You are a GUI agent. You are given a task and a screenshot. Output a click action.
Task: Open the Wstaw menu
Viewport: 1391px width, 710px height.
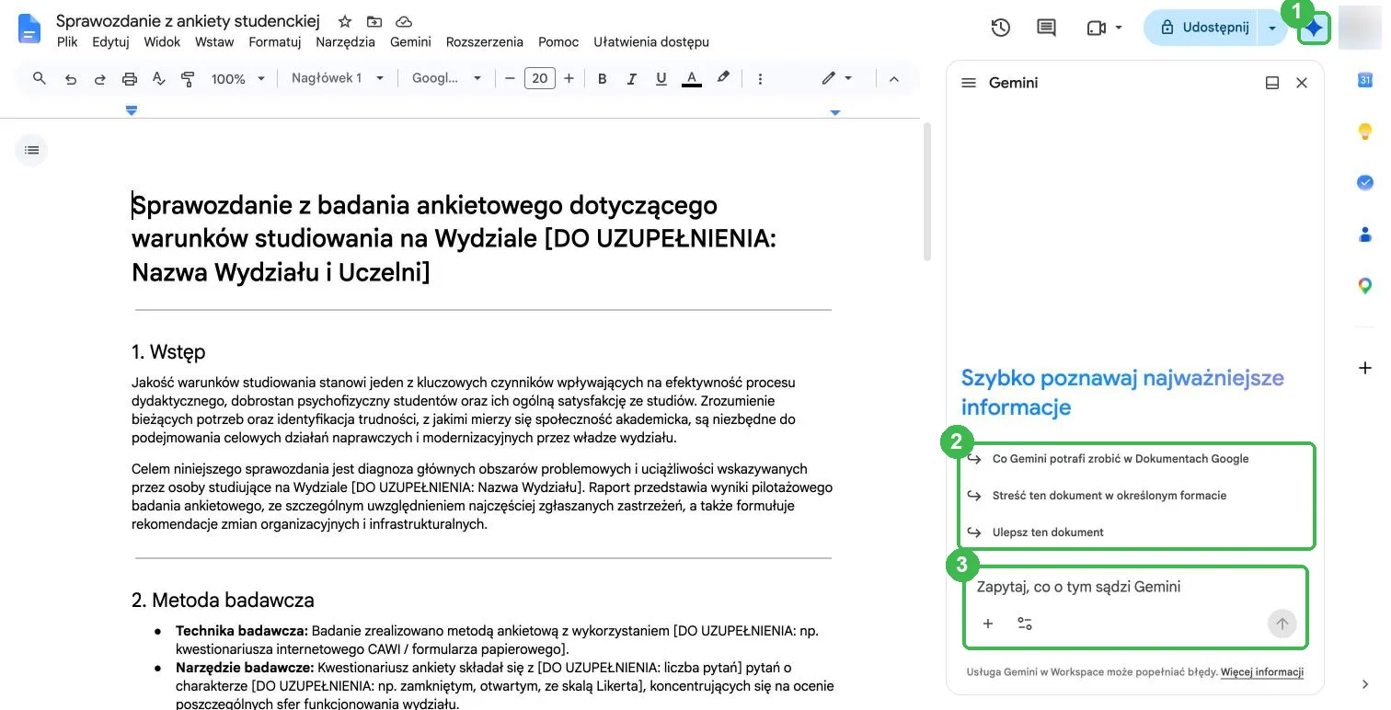click(x=214, y=41)
